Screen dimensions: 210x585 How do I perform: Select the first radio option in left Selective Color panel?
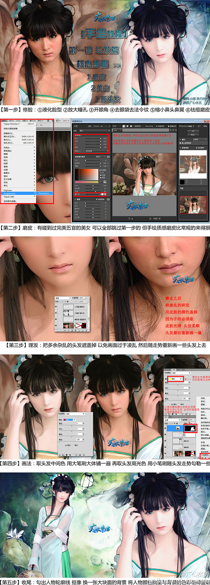tap(66, 445)
